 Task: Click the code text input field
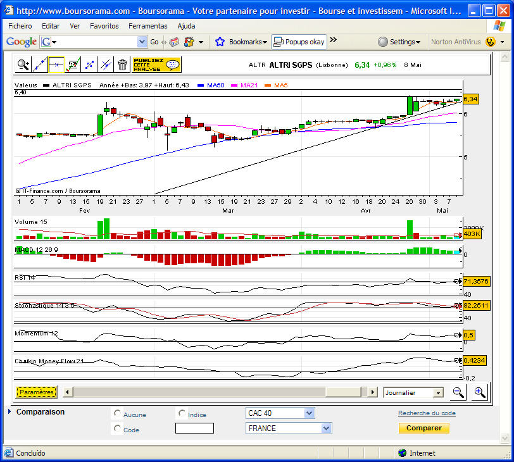point(194,428)
